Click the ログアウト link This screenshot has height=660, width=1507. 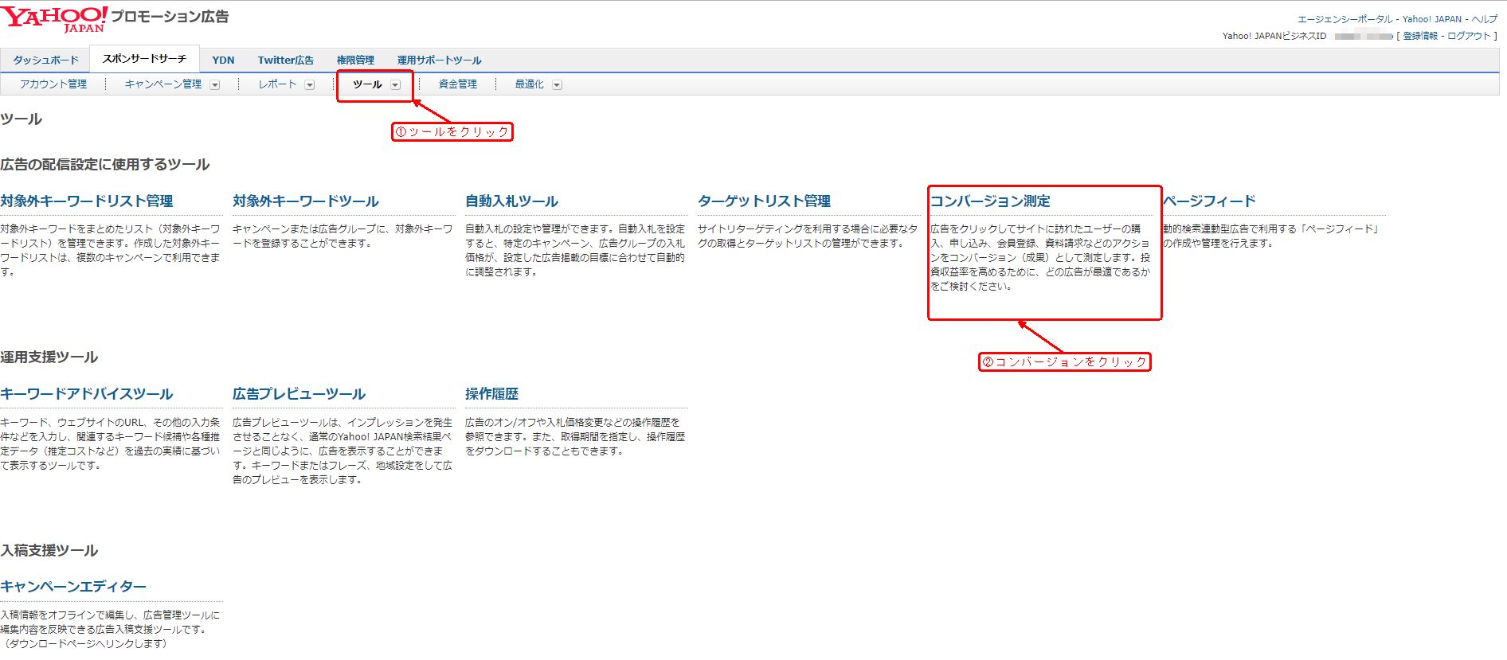[1470, 36]
